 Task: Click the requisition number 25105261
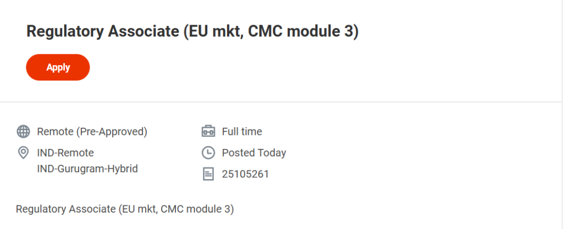[x=245, y=174]
